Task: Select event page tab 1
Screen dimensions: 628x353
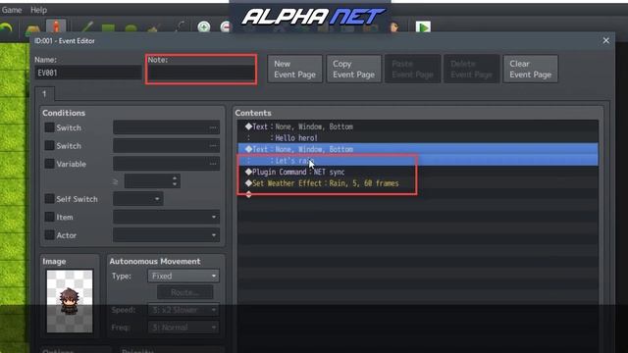Action: click(44, 94)
